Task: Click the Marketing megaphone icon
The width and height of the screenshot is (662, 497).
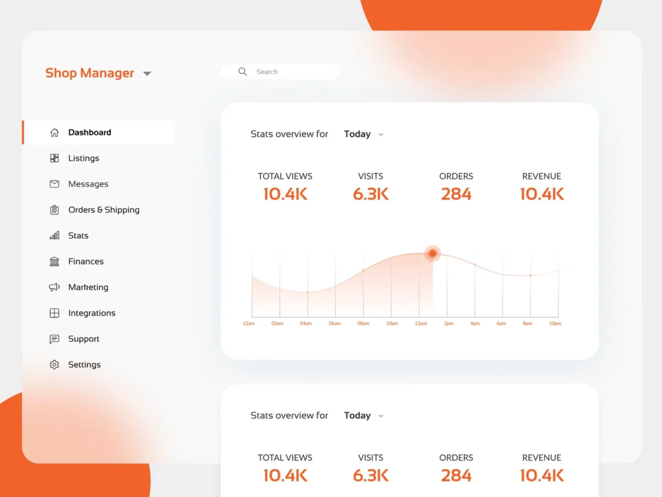Action: (x=54, y=288)
